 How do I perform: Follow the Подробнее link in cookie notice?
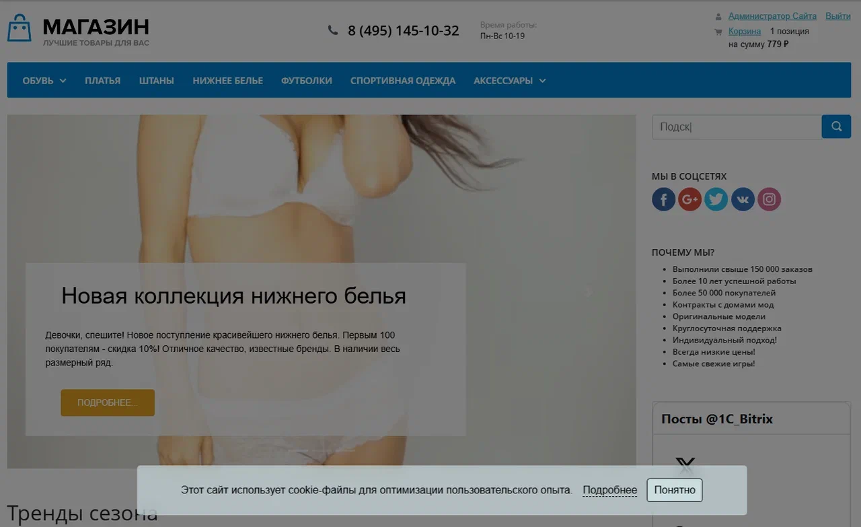click(609, 490)
